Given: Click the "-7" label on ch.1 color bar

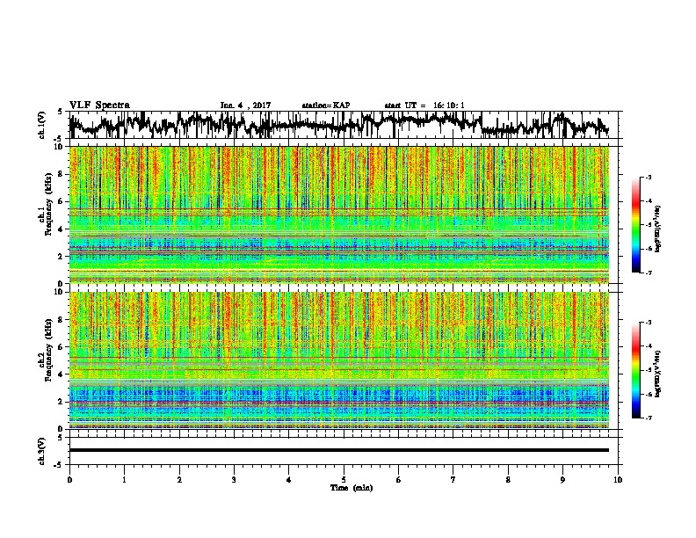Looking at the screenshot, I should [x=649, y=273].
